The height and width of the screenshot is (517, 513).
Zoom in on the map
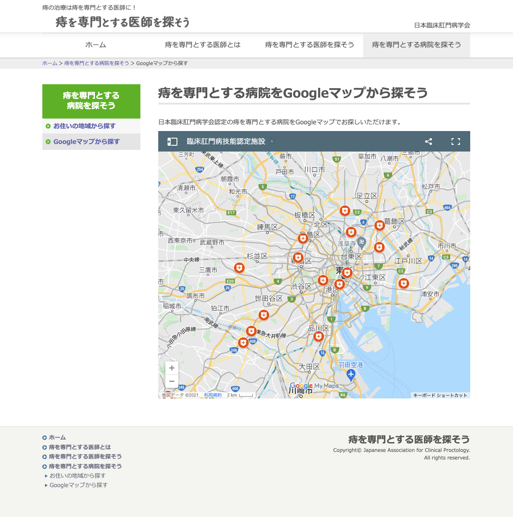(x=172, y=368)
